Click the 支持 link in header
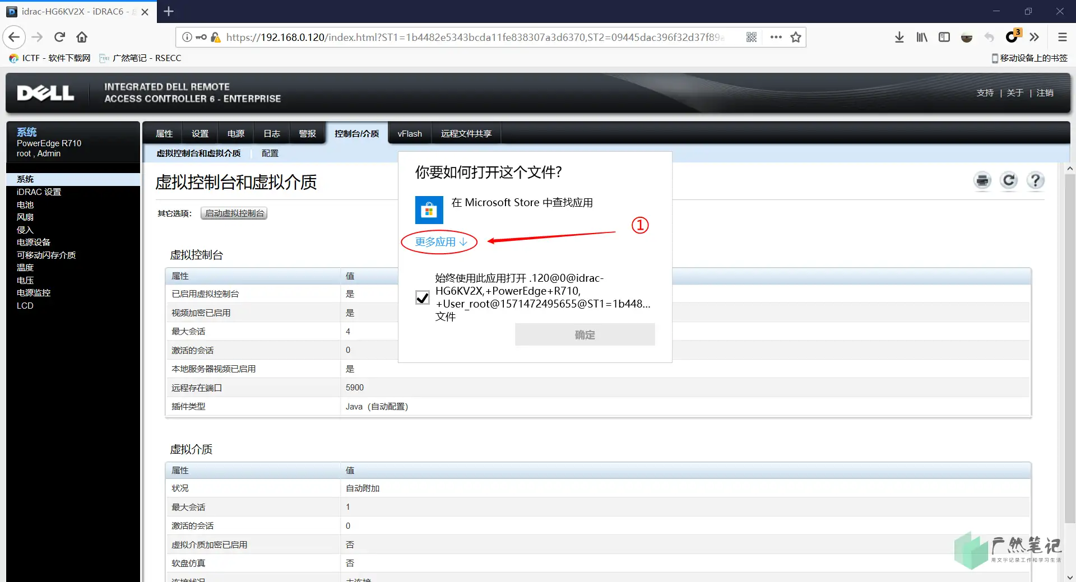Screen dimensions: 1076x582 click(x=985, y=93)
